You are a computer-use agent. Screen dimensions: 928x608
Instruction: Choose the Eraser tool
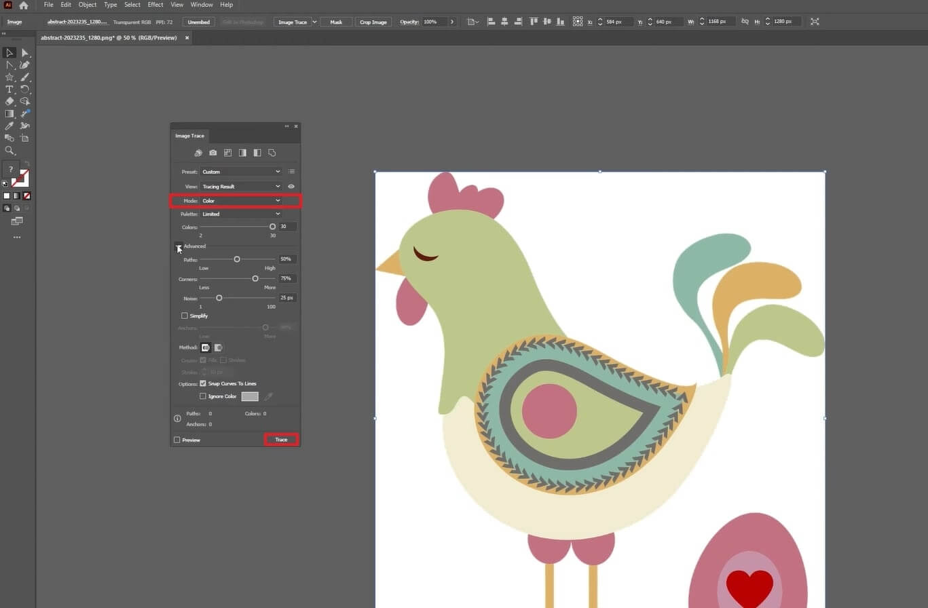click(x=10, y=102)
